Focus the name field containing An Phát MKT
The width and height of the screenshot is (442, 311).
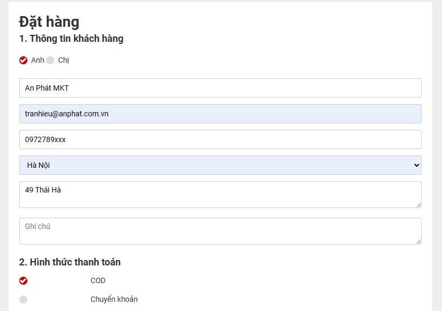coord(220,88)
